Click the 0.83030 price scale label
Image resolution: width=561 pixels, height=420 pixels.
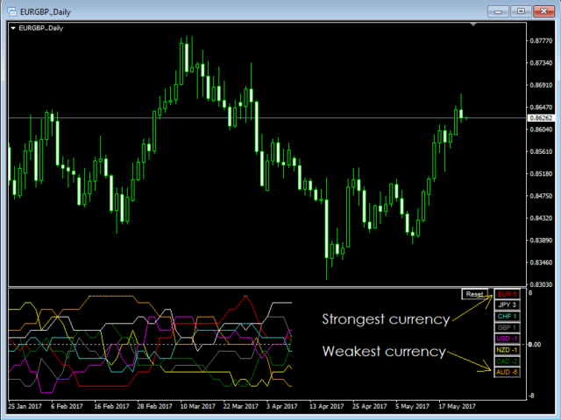(x=541, y=284)
